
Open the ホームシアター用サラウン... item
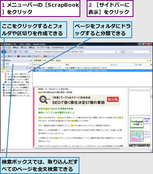pos(17,74)
